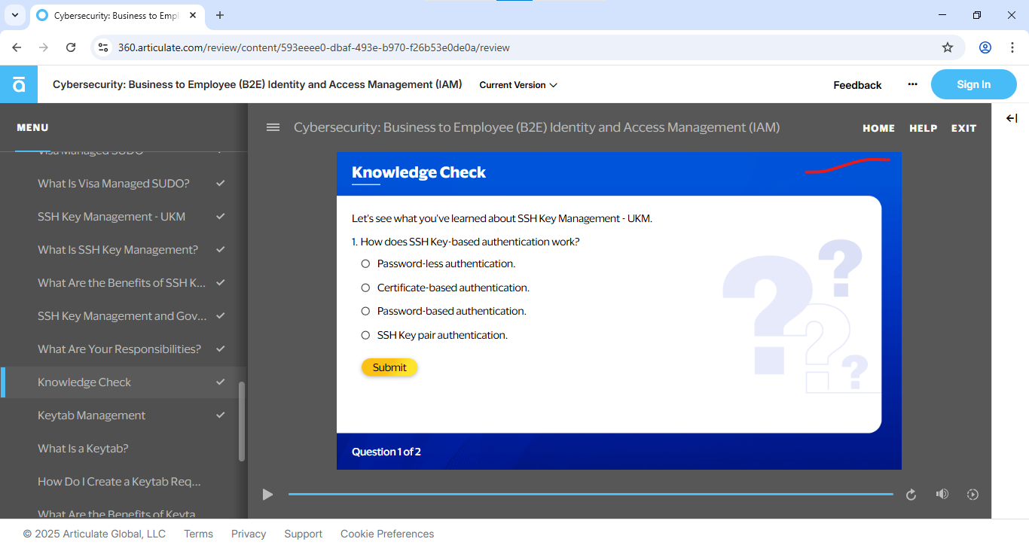Select Knowledge Check in menu

click(124, 382)
